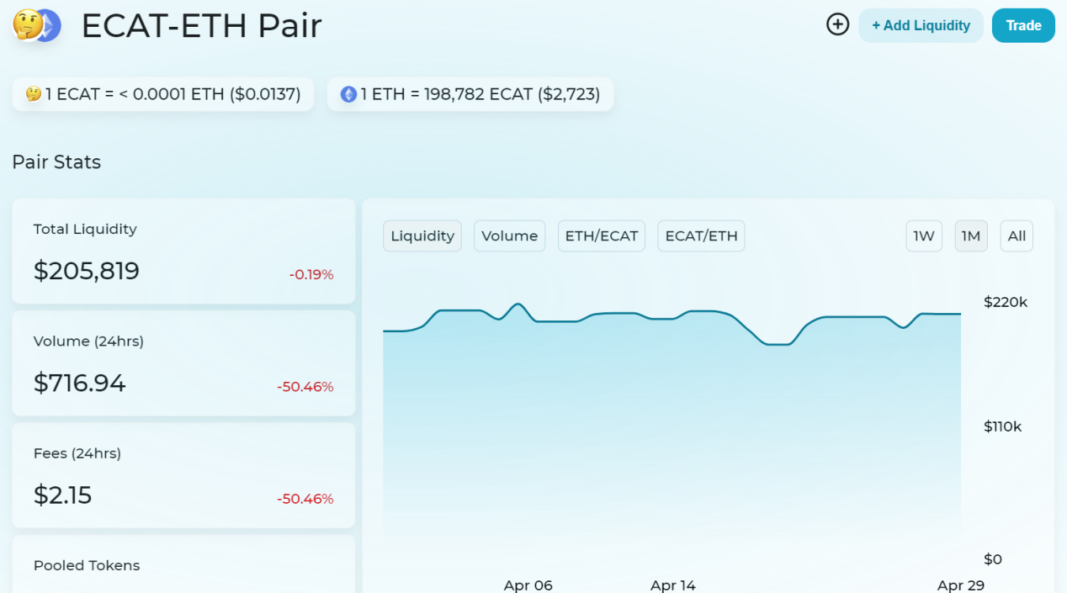
Task: Click the thinking-face ECAT token icon in header
Action: 25,25
